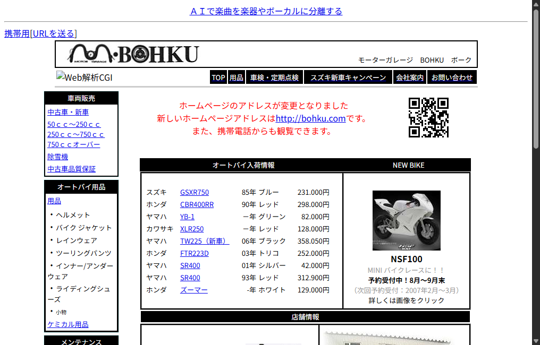540x345 pixels.
Task: Click インナー/アンダーウェア list item
Action: [81, 271]
